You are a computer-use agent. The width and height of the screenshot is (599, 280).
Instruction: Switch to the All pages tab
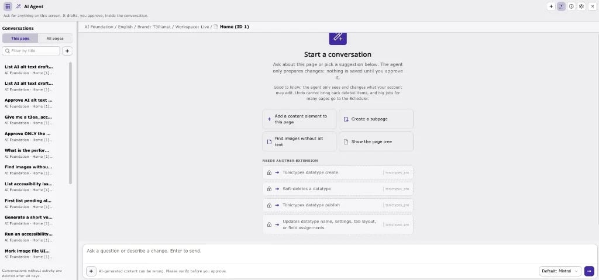(55, 38)
